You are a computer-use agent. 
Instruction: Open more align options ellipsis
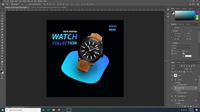point(72,4)
